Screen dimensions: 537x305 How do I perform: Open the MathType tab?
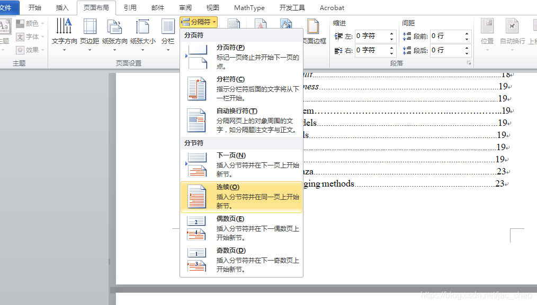click(249, 7)
